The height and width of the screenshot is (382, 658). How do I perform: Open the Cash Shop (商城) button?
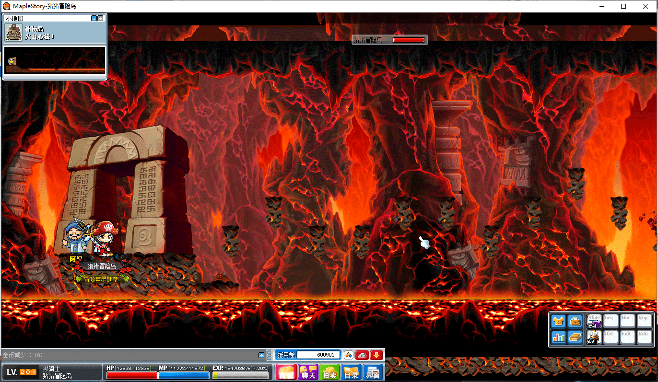tap(286, 372)
